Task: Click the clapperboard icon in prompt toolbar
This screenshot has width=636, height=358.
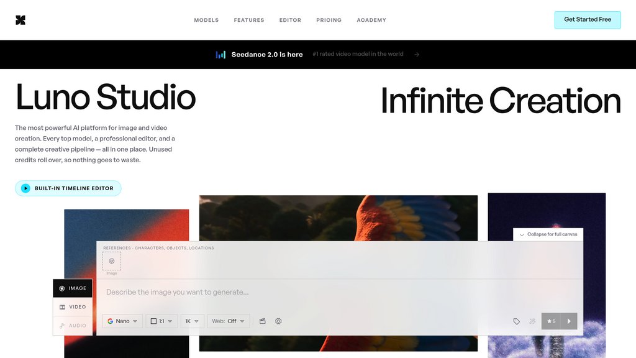Action: pos(263,321)
